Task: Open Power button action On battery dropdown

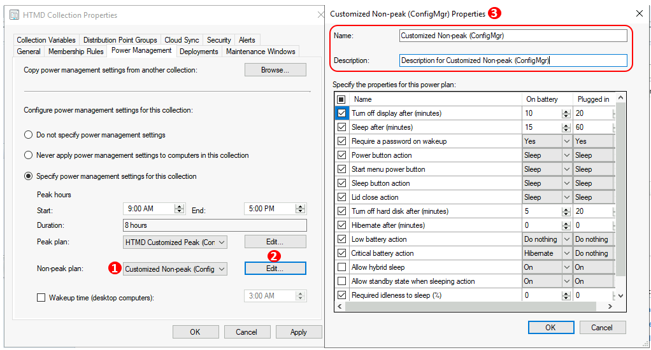Action: pyautogui.click(x=566, y=155)
